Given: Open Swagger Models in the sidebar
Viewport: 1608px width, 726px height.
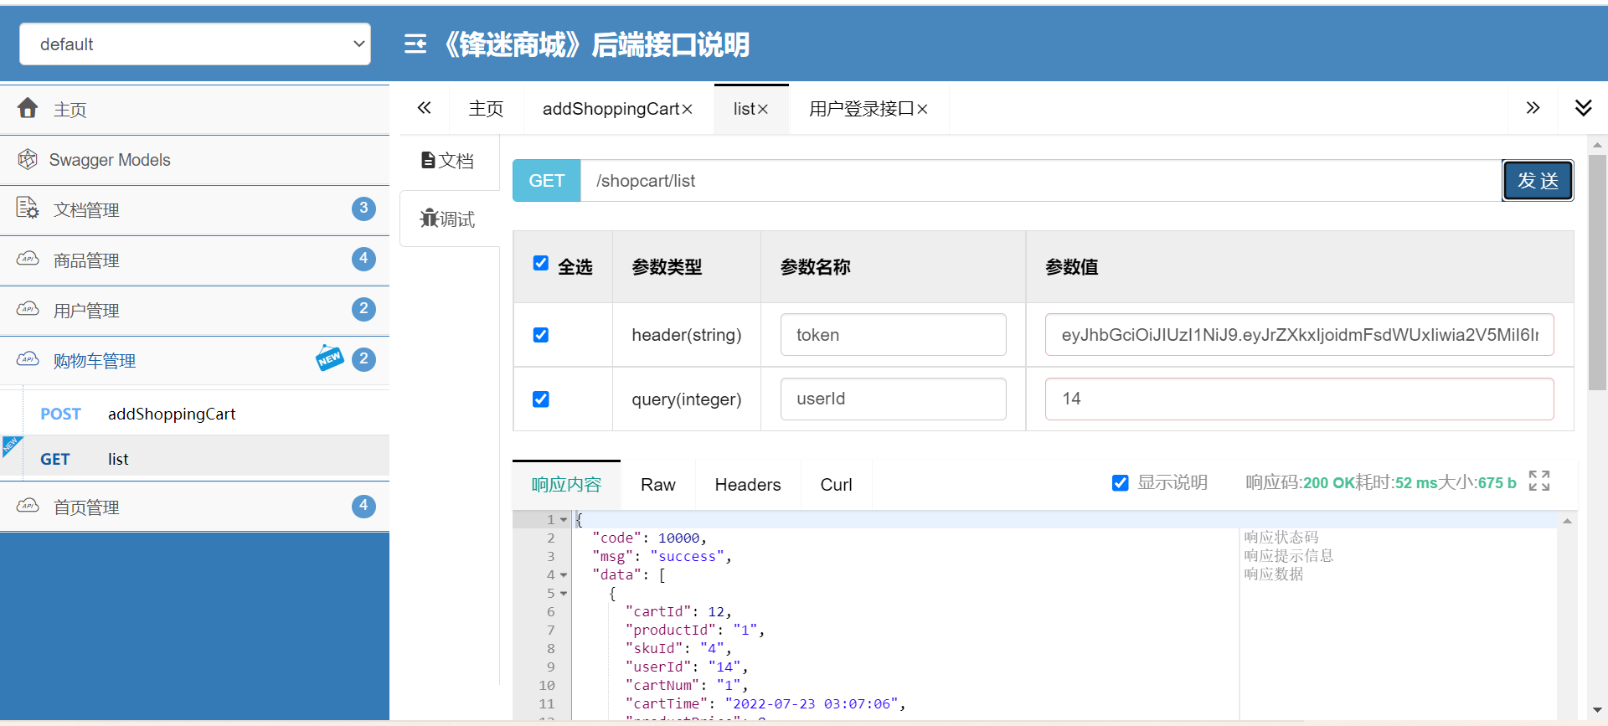Looking at the screenshot, I should pos(194,160).
